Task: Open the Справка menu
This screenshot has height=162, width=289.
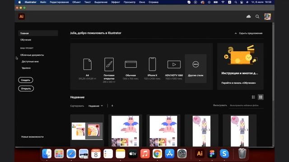Action: click(x=154, y=2)
